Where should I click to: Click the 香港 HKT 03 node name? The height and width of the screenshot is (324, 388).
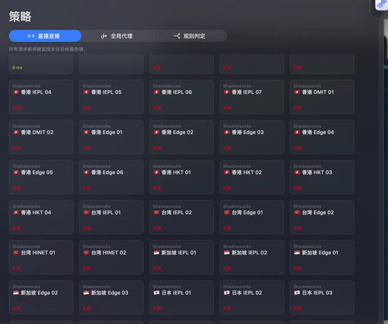[x=317, y=173]
